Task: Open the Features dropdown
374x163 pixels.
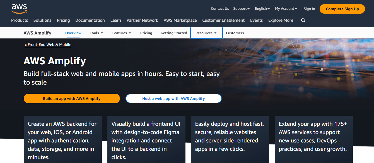Action: pyautogui.click(x=121, y=33)
